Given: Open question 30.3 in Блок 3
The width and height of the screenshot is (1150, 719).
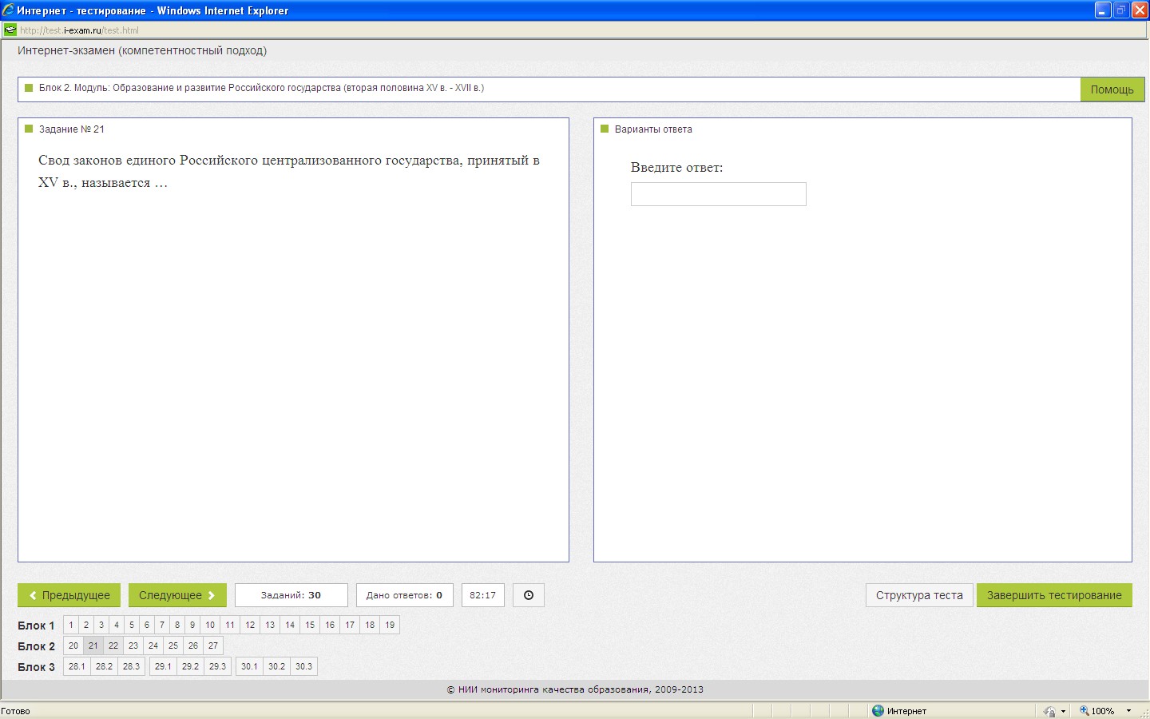Looking at the screenshot, I should pyautogui.click(x=303, y=666).
